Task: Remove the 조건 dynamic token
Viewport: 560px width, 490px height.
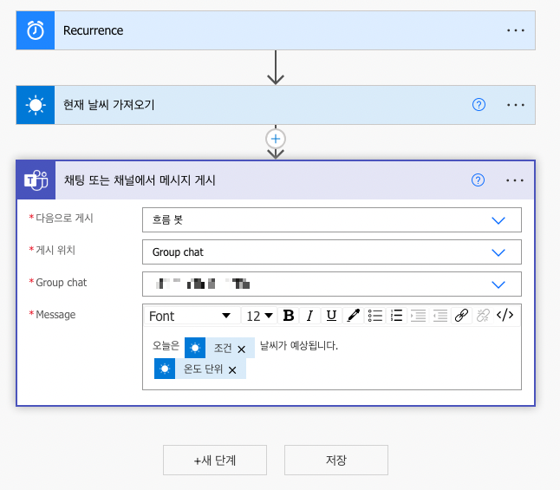Action: [x=242, y=350]
